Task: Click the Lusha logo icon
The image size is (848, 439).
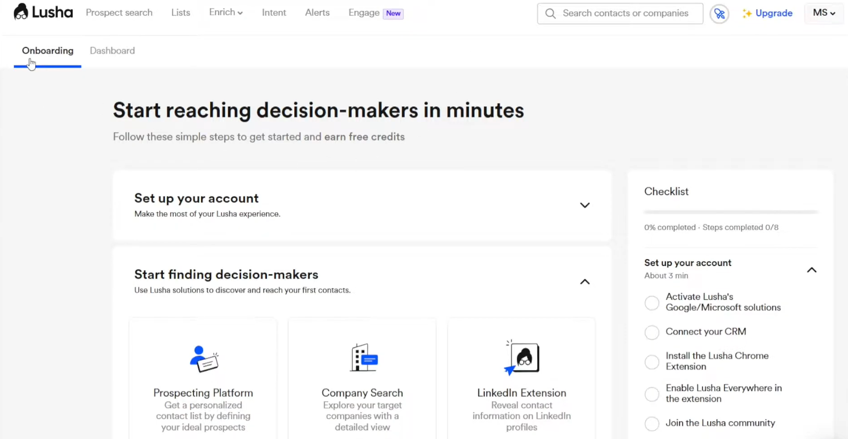Action: [21, 12]
